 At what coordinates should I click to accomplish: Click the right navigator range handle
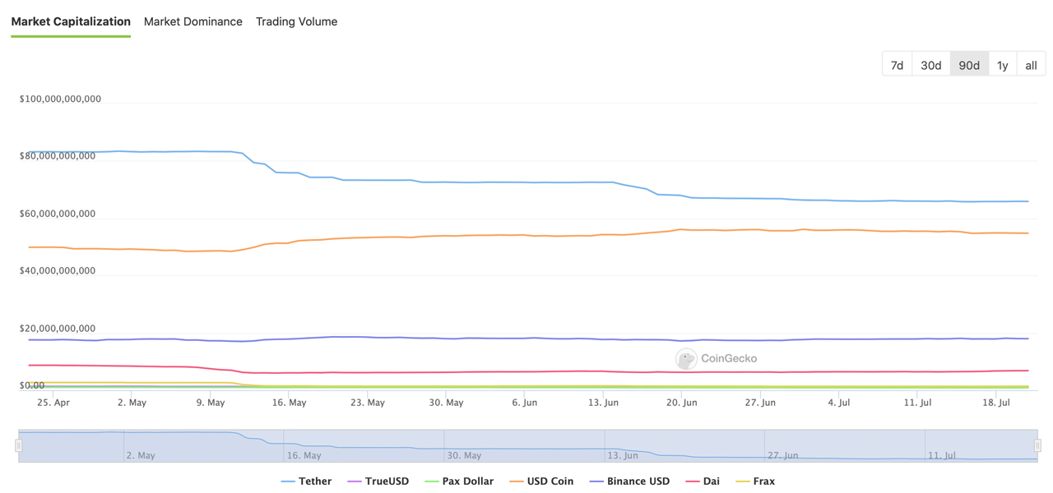pyautogui.click(x=1037, y=445)
